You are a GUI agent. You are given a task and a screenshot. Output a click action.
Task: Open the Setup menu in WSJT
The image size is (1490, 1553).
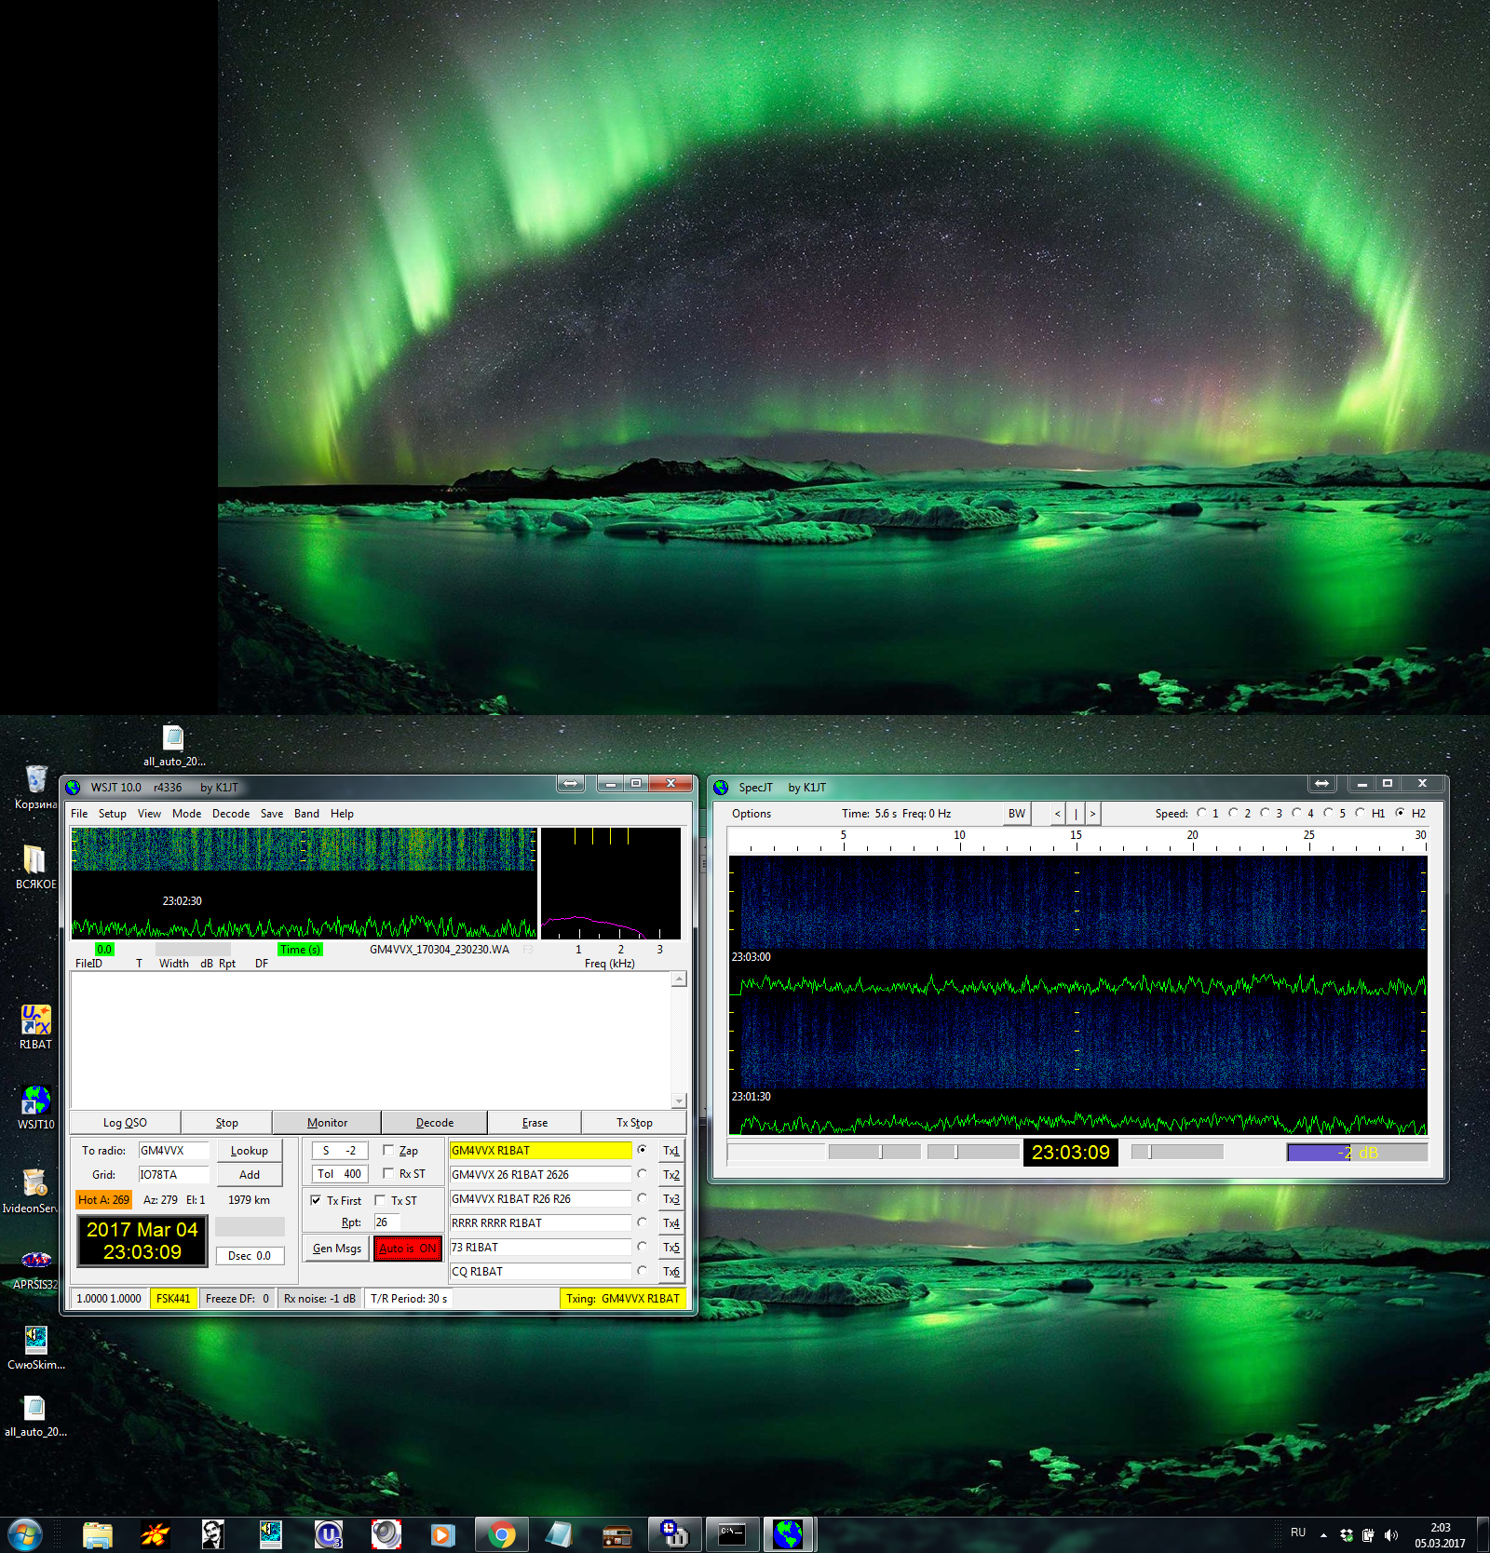(112, 813)
